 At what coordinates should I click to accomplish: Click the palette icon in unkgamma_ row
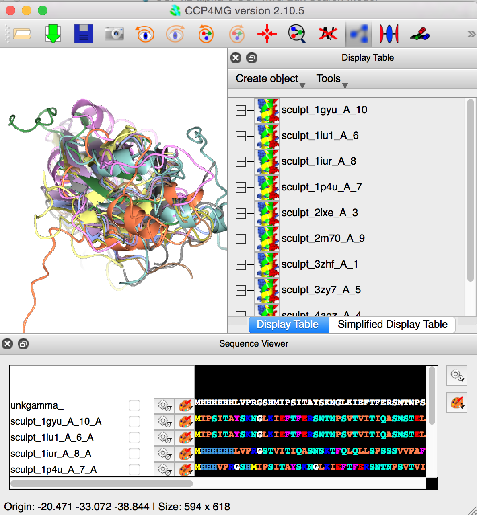(185, 405)
